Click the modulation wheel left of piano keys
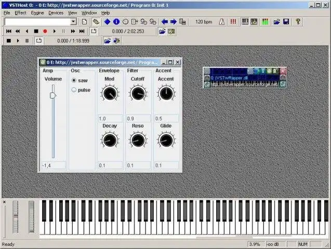The width and height of the screenshot is (331, 249). (x=31, y=217)
